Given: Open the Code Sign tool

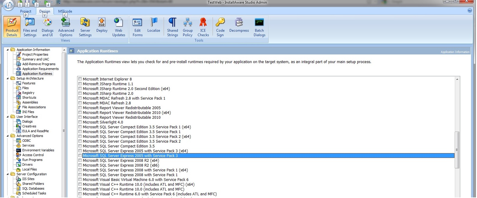Looking at the screenshot, I should point(220,27).
